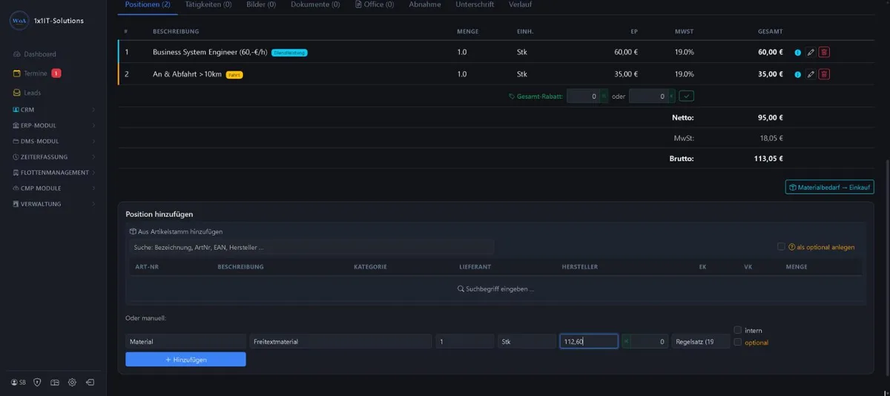Click the BESCHREIBUNG column header in positions table
Viewport: 890px width, 396px height.
coord(176,32)
